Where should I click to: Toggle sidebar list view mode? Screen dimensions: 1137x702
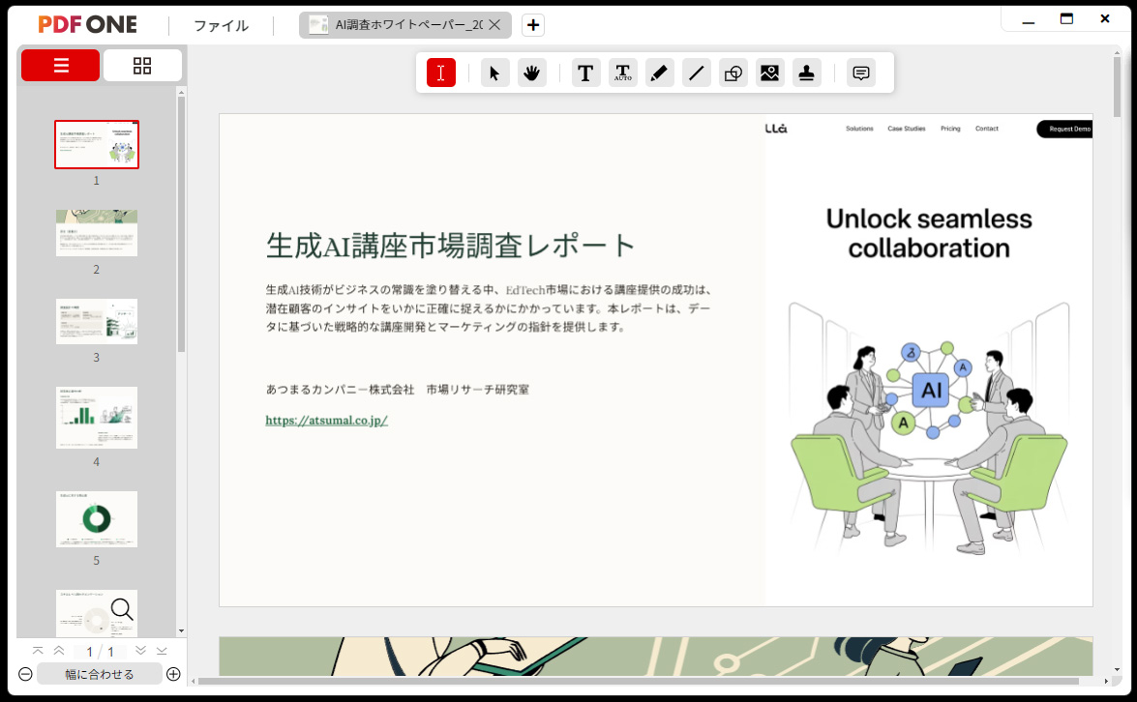60,65
